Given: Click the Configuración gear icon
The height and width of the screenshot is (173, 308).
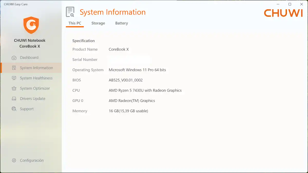Looking at the screenshot, I should 14,160.
